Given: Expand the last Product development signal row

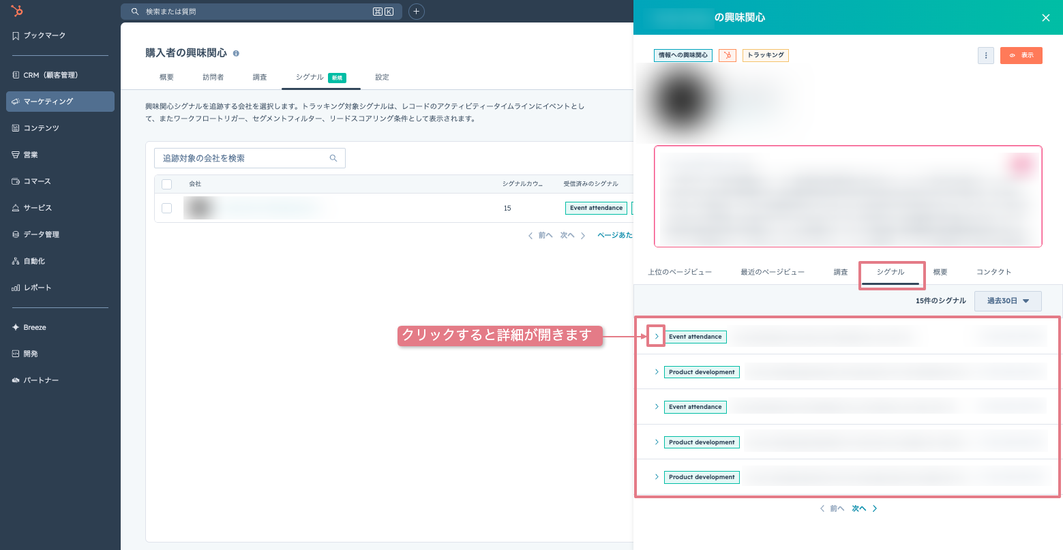Looking at the screenshot, I should tap(657, 477).
